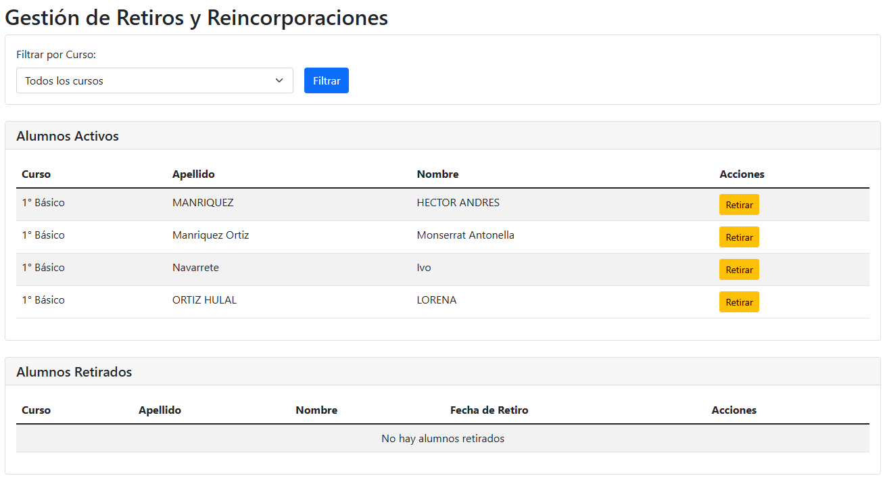The image size is (885, 480).
Task: Click the Fecha de Retiro column header
Action: pyautogui.click(x=489, y=410)
